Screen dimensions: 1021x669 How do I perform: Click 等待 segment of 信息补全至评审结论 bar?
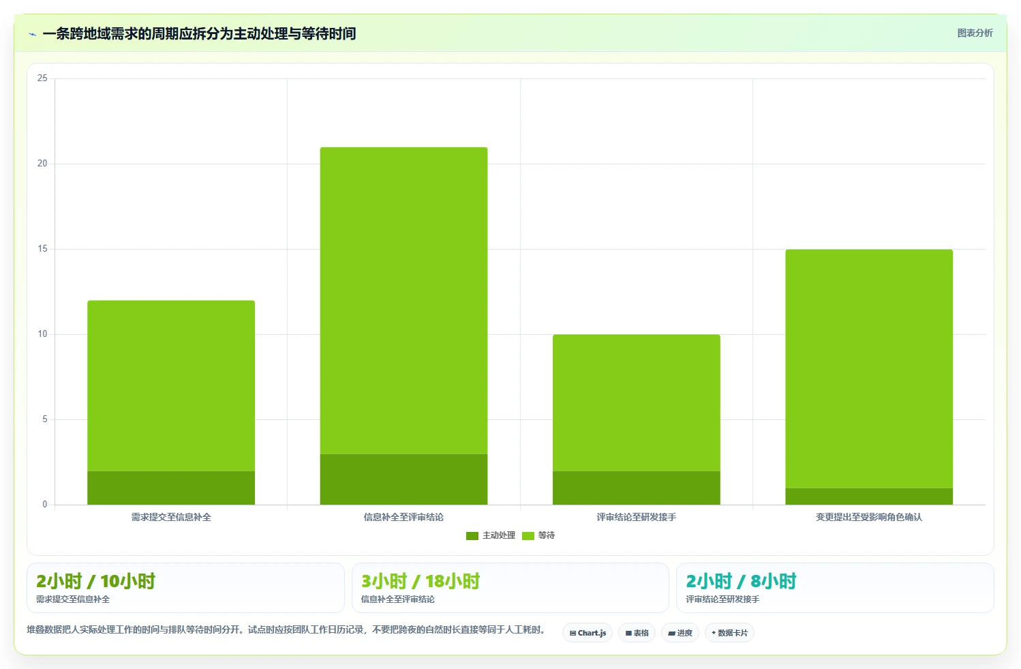(403, 300)
